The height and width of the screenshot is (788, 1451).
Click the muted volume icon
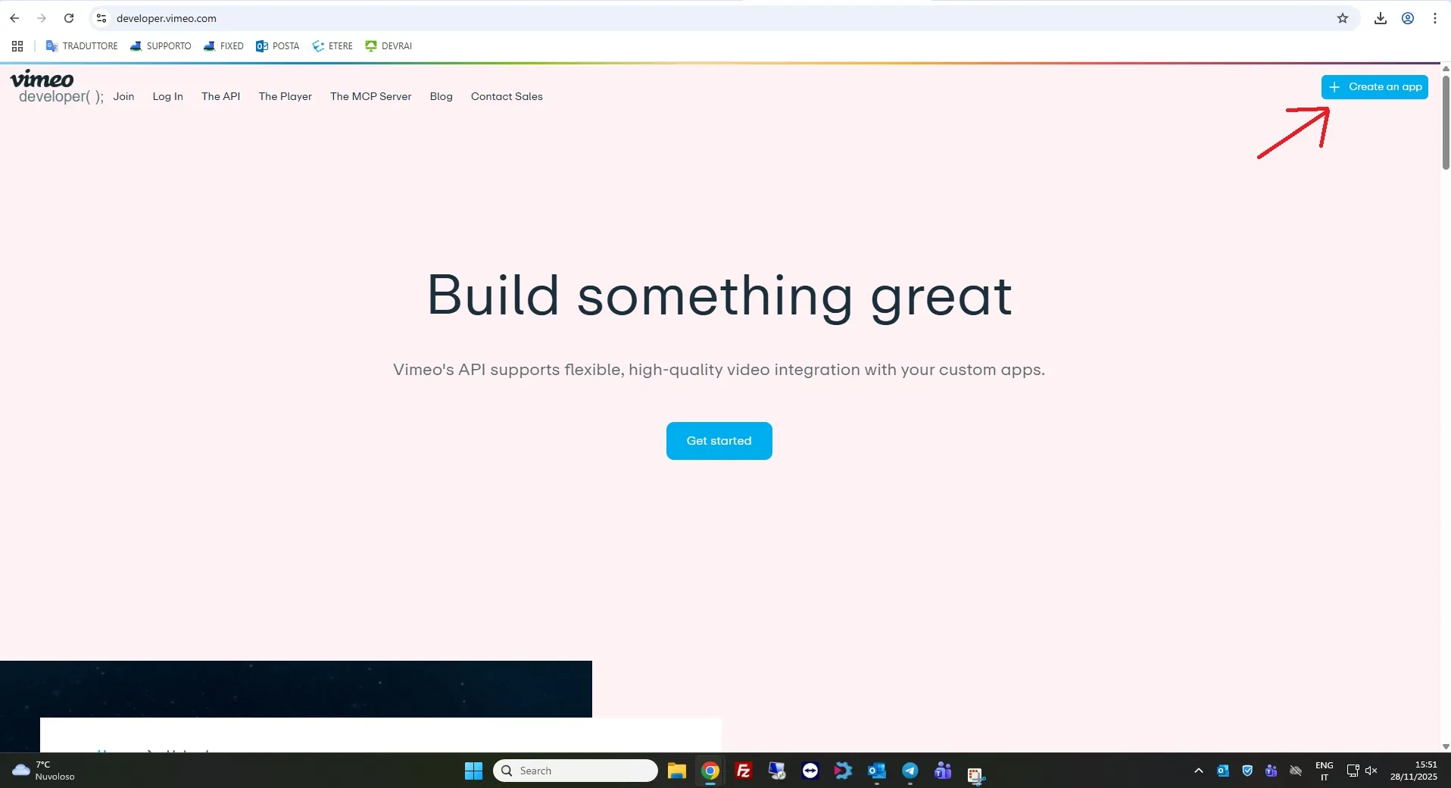pyautogui.click(x=1371, y=771)
